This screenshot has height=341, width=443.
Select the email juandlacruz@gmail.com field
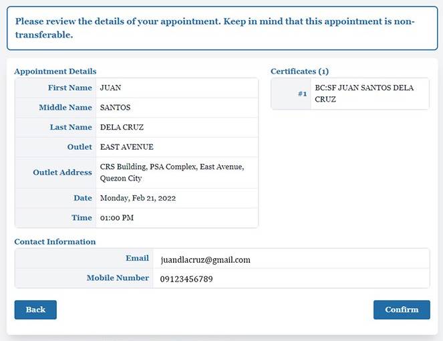click(205, 260)
